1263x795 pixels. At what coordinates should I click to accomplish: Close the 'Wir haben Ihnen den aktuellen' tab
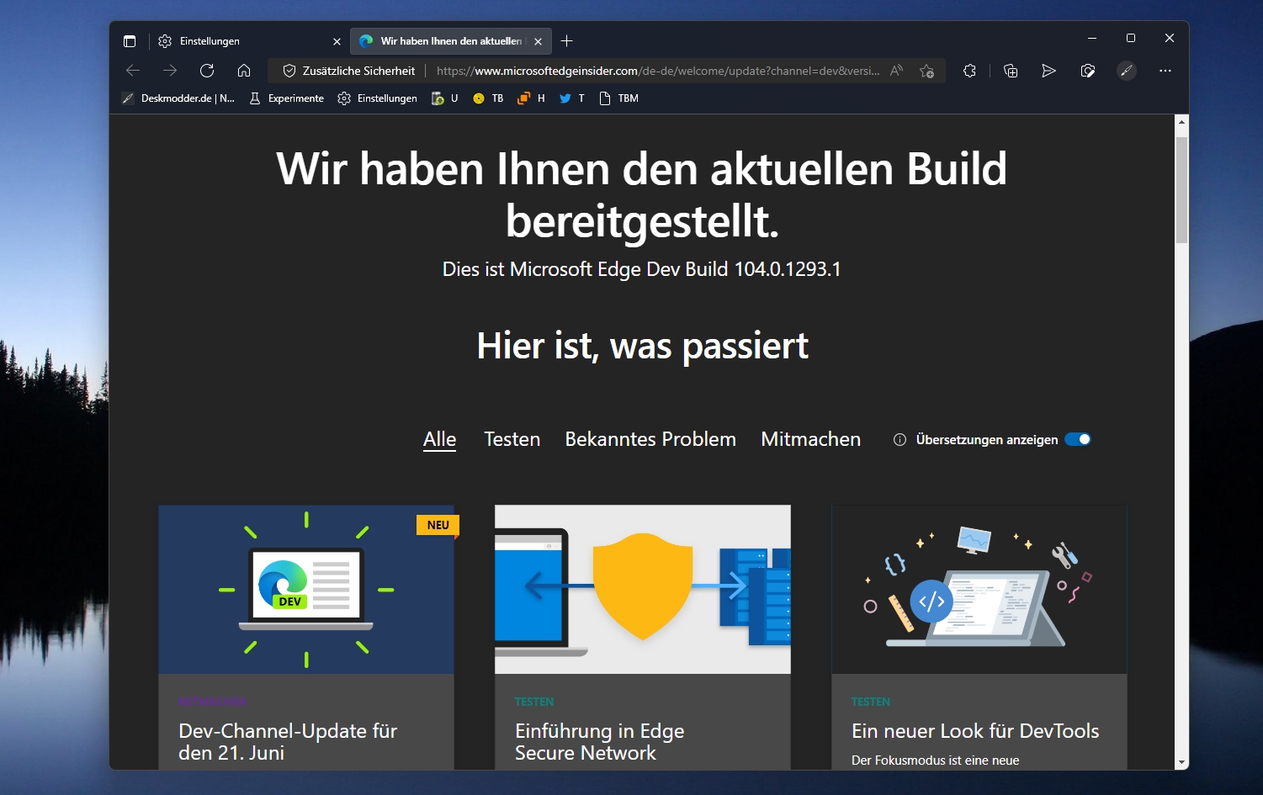click(539, 41)
